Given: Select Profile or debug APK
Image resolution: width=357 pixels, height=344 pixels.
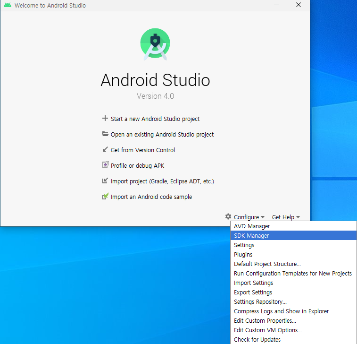Looking at the screenshot, I should (137, 165).
